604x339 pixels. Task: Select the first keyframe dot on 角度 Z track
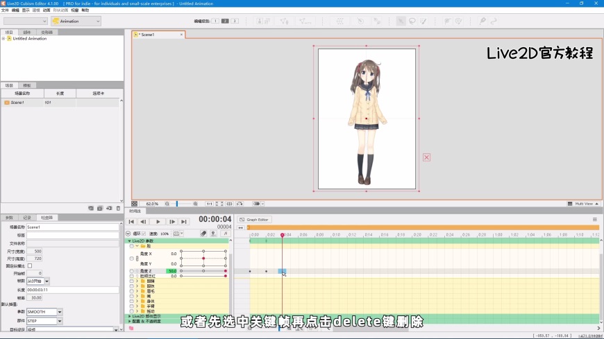(250, 271)
